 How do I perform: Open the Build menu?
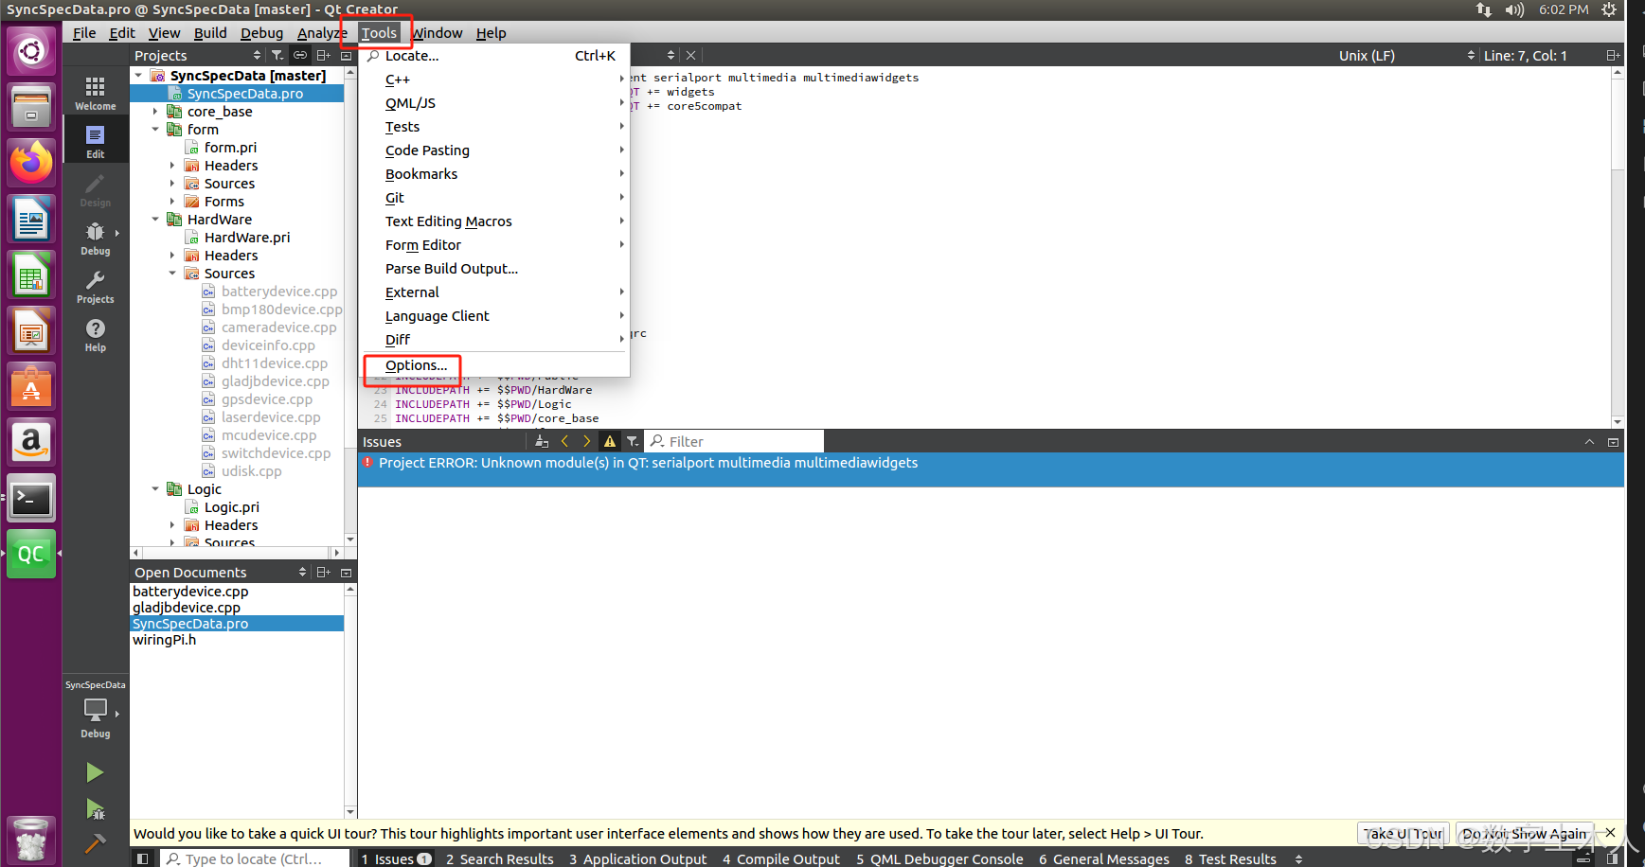(x=210, y=33)
